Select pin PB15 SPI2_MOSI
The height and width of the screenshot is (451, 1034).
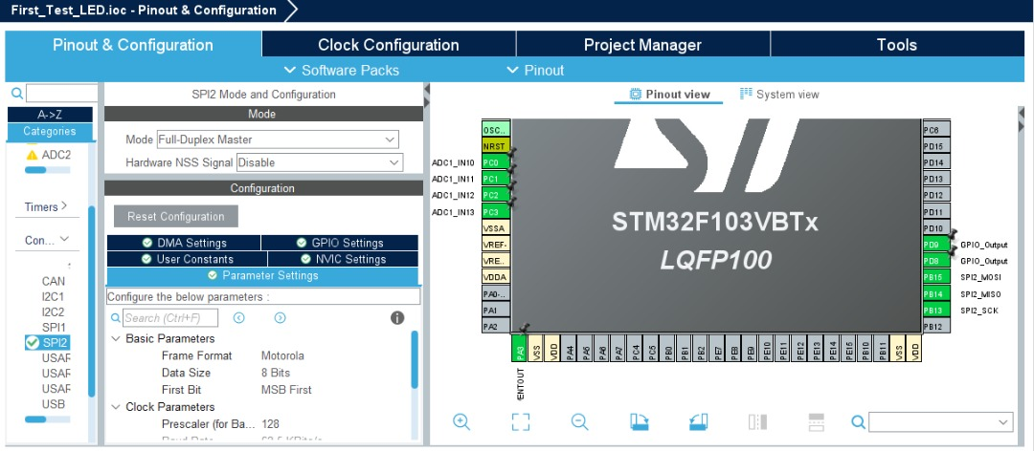tap(935, 277)
